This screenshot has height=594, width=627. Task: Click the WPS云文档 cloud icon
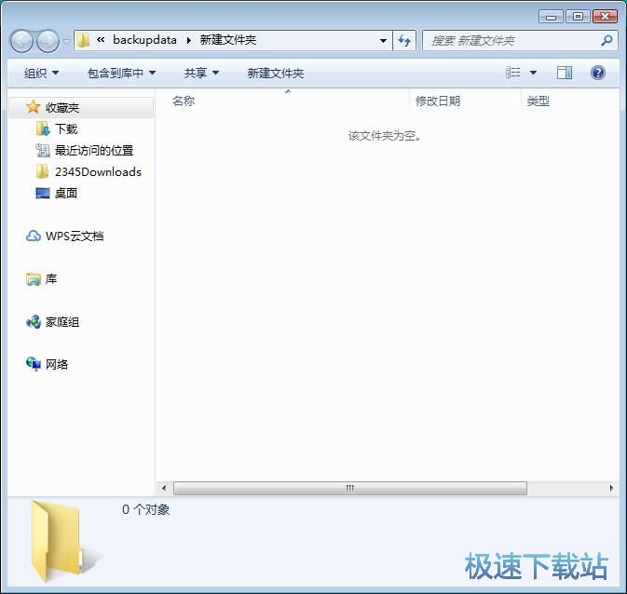pos(34,236)
